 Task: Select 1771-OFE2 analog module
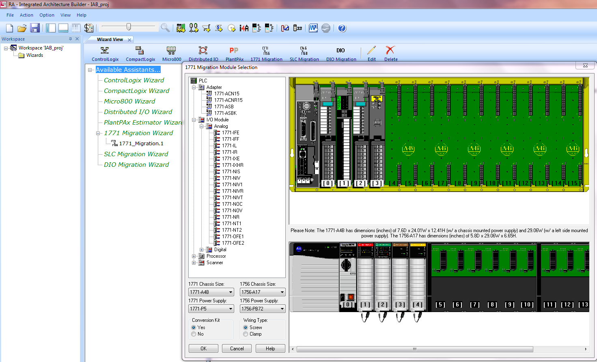click(233, 243)
